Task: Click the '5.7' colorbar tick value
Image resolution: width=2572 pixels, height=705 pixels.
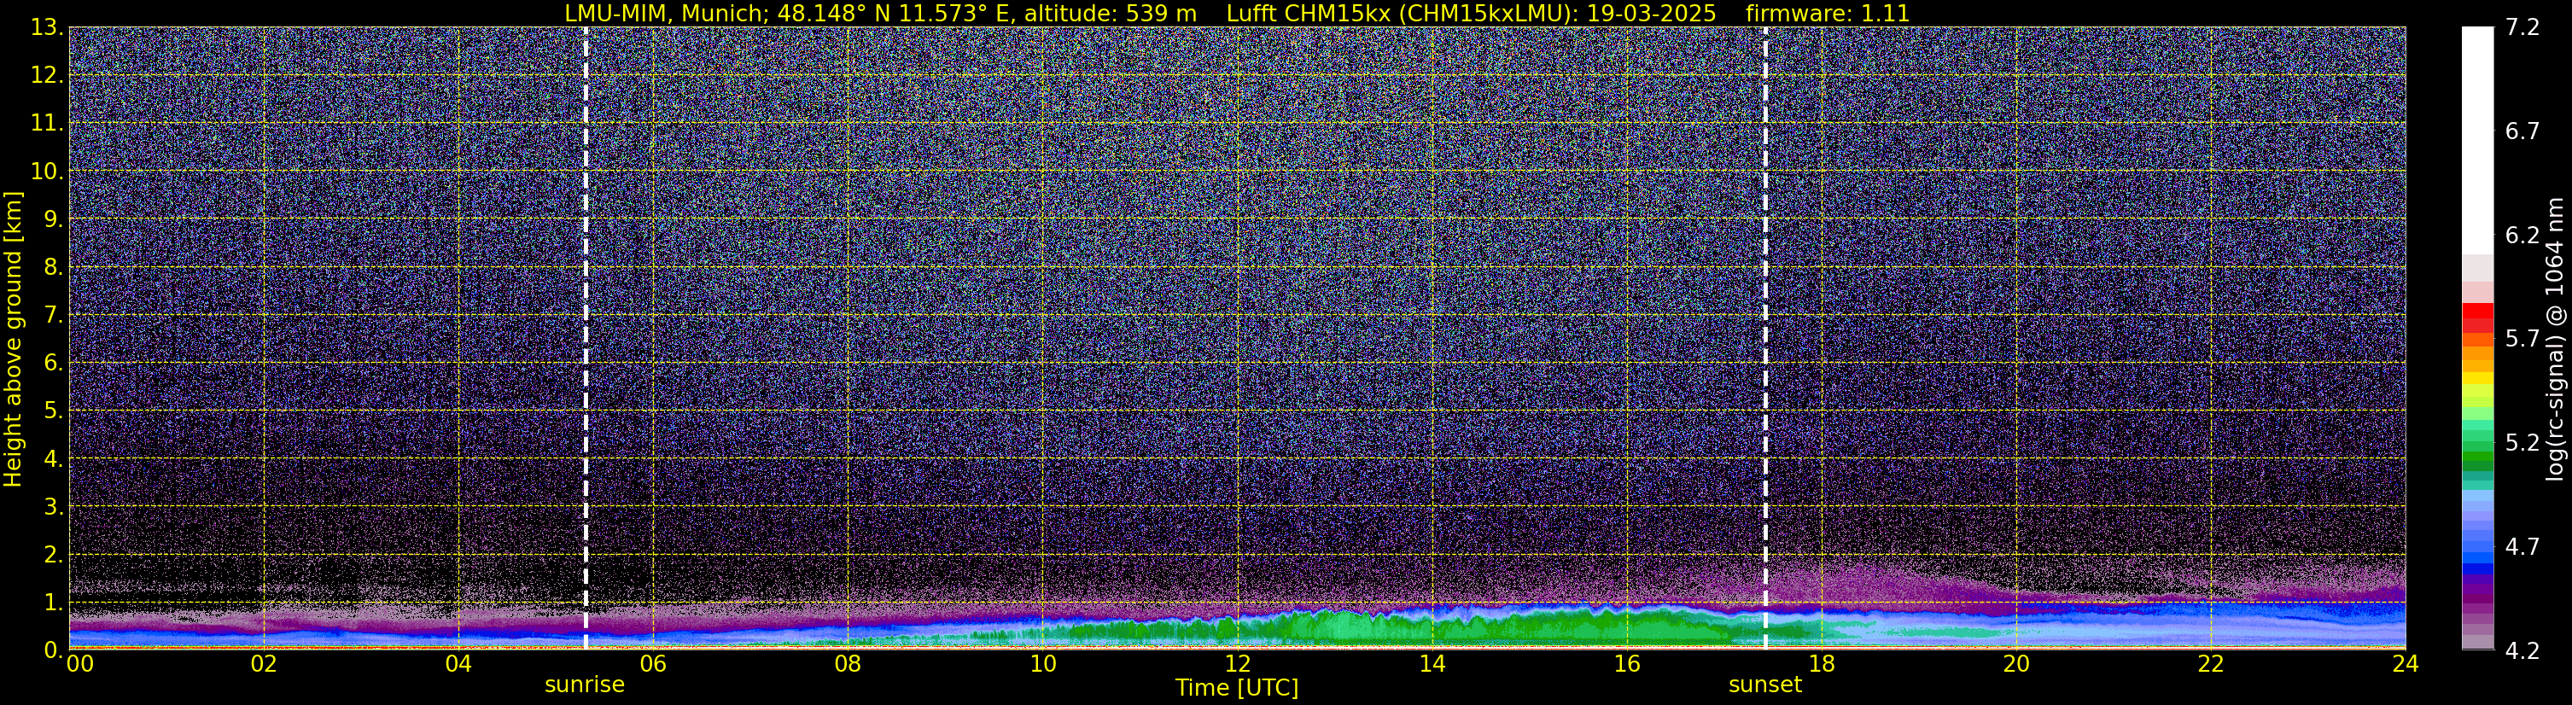Action: [2522, 340]
